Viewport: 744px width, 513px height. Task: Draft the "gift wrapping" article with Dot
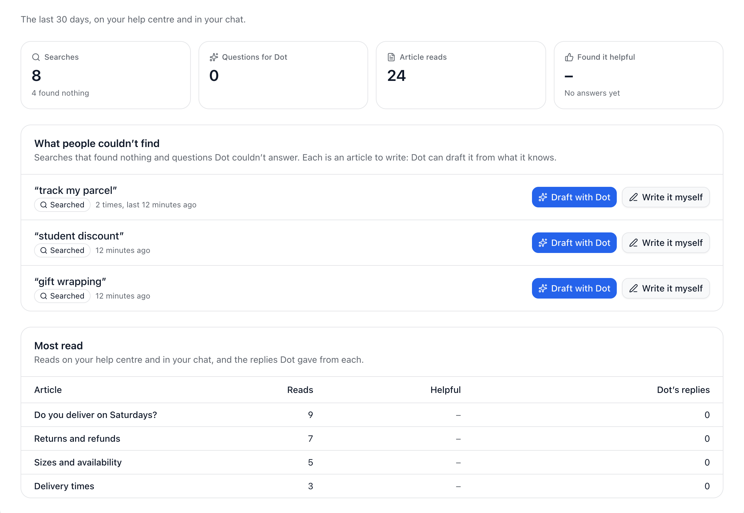click(574, 289)
